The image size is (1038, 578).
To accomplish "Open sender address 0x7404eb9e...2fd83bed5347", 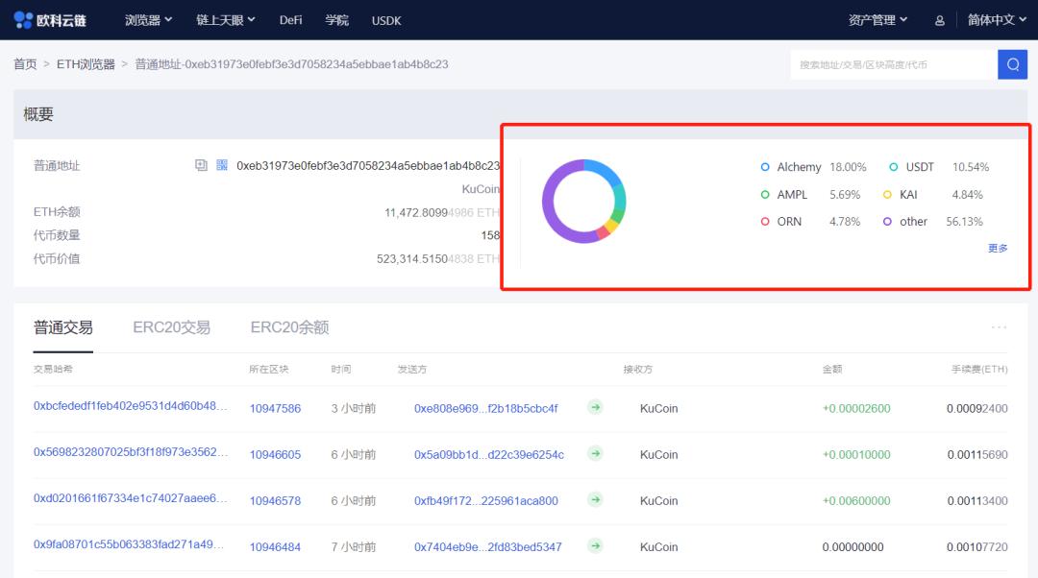I will coord(488,547).
